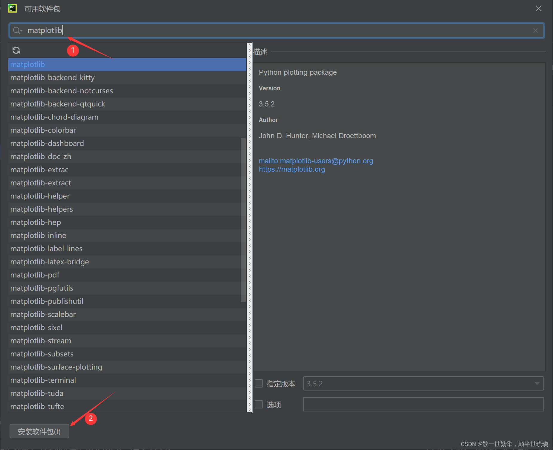Select matplotlib-latex-bridge package
553x450 pixels.
pyautogui.click(x=127, y=262)
